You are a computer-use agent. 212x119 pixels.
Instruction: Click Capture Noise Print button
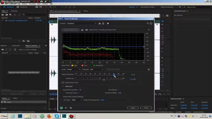coord(71,30)
